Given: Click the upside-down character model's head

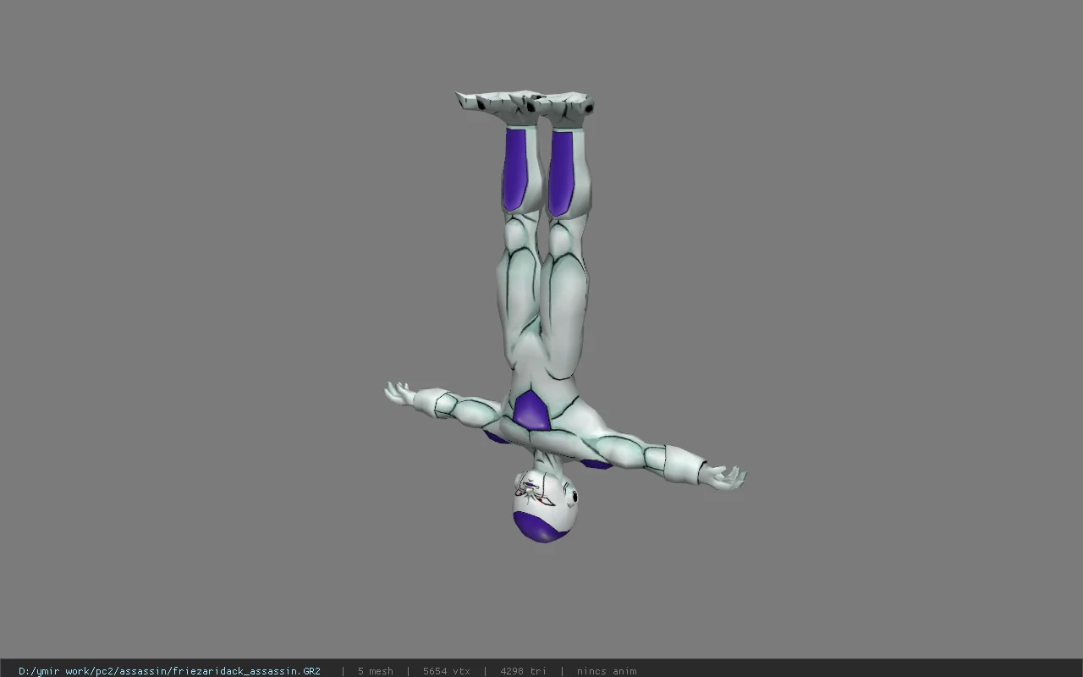Looking at the screenshot, I should 546,506.
